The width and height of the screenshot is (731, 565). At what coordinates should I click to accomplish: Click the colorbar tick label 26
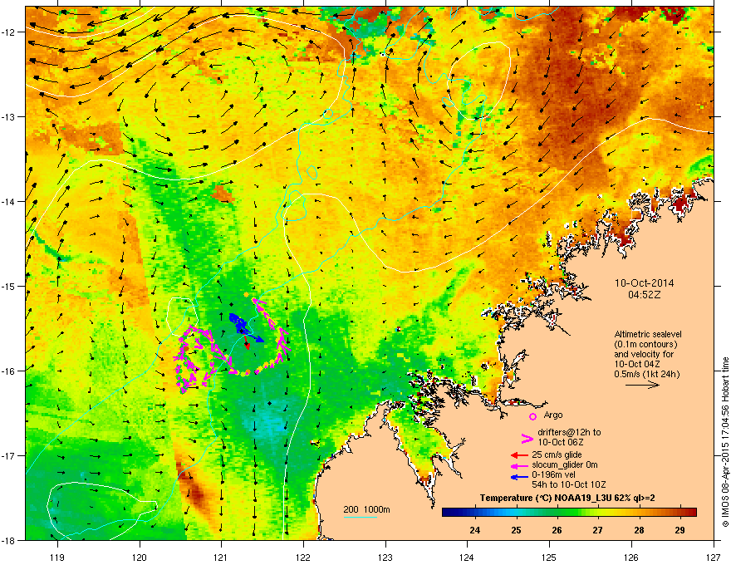[557, 530]
